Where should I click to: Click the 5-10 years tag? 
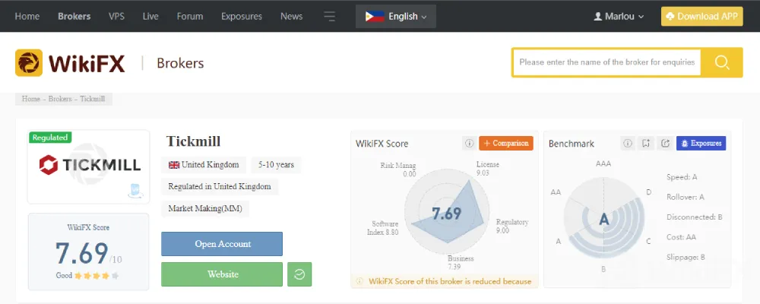(x=276, y=165)
